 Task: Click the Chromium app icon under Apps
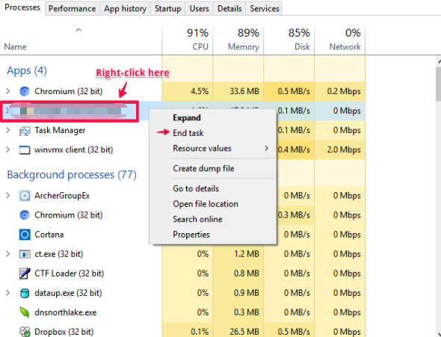point(25,91)
